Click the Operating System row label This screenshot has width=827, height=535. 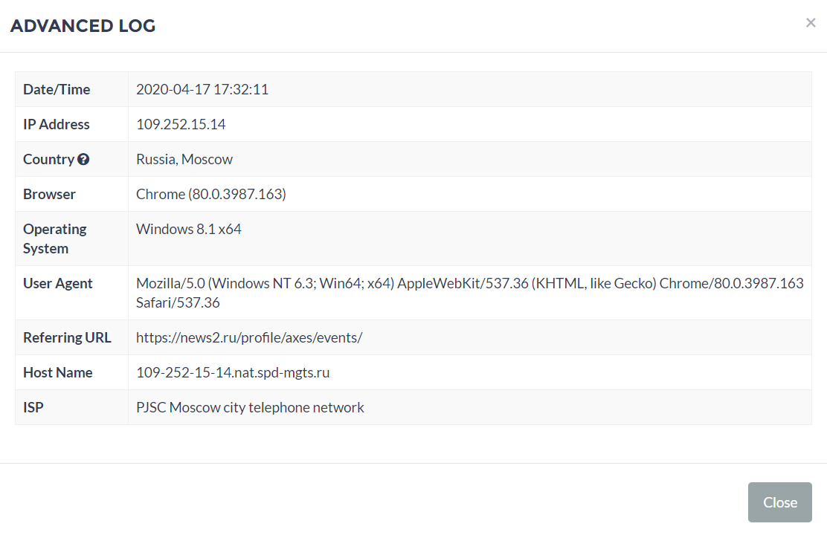55,239
